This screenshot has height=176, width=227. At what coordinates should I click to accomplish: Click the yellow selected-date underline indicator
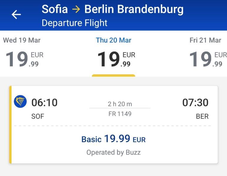(114, 75)
